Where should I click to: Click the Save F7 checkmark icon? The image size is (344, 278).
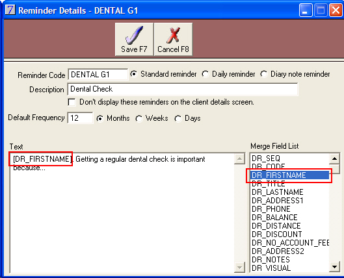134,34
